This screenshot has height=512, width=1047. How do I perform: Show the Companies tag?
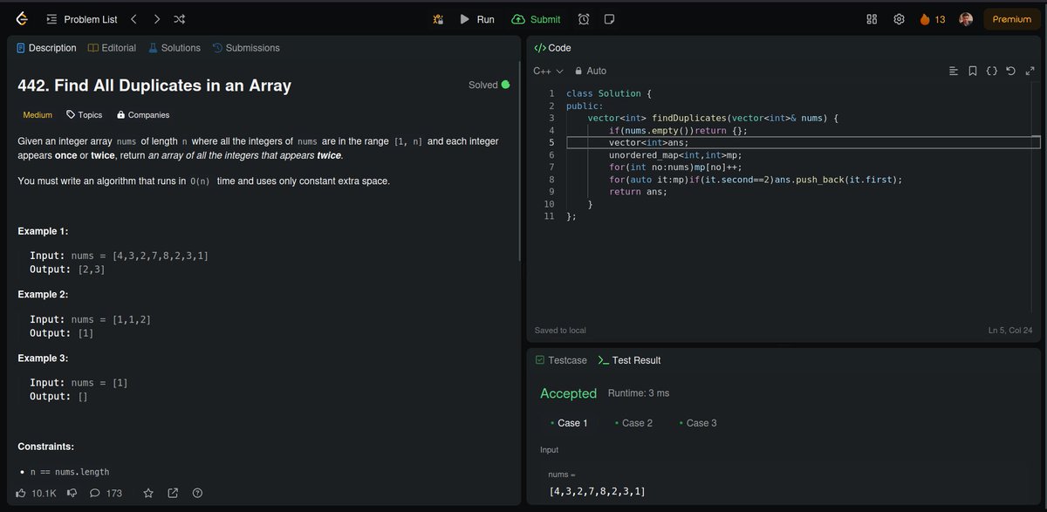click(x=142, y=115)
